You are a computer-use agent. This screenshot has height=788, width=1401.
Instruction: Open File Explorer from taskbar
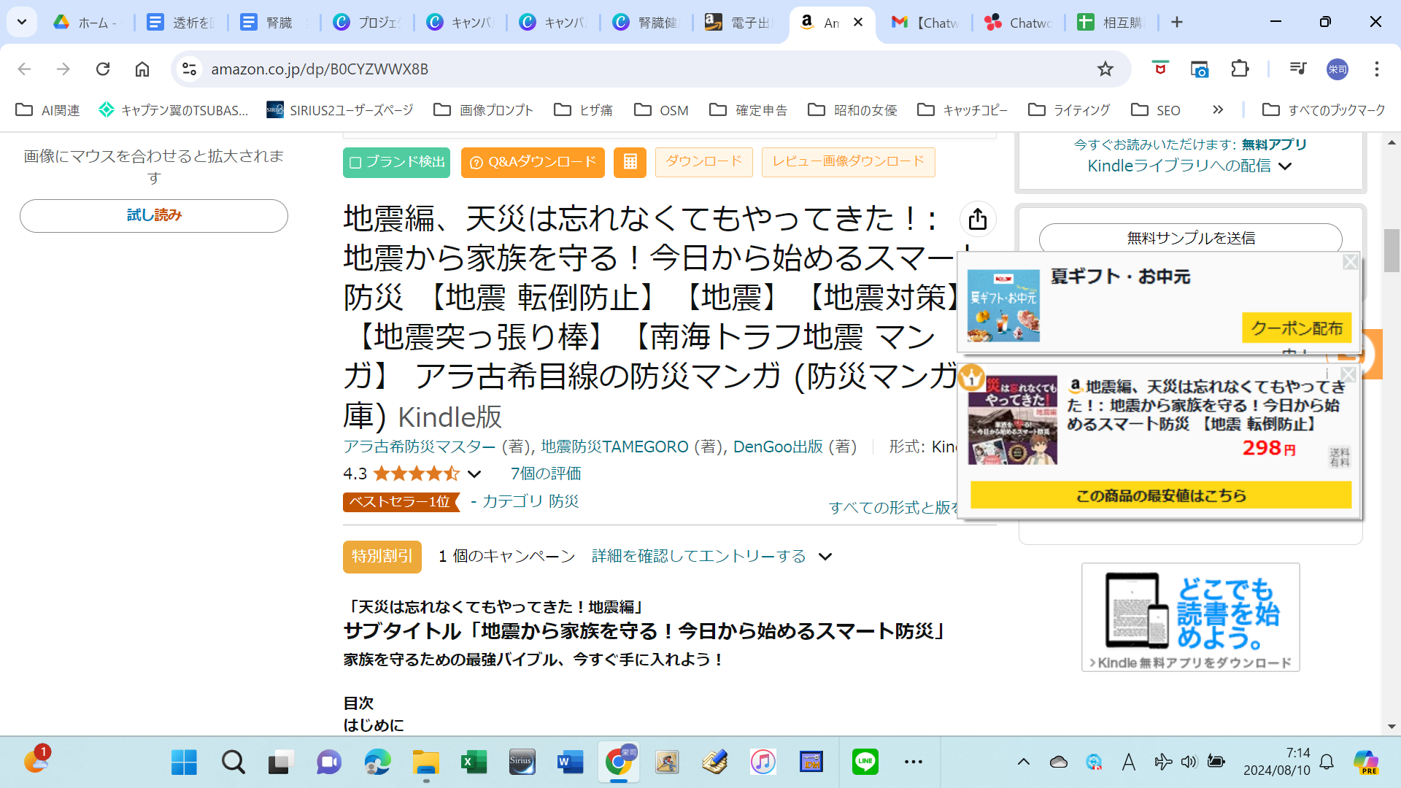[425, 762]
